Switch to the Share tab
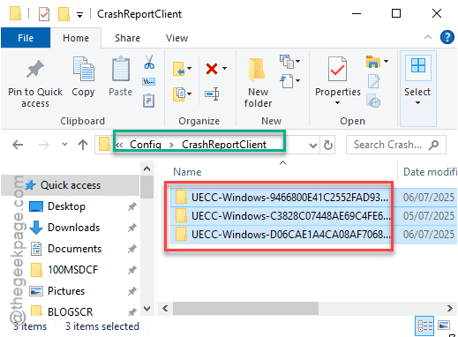 pyautogui.click(x=127, y=38)
